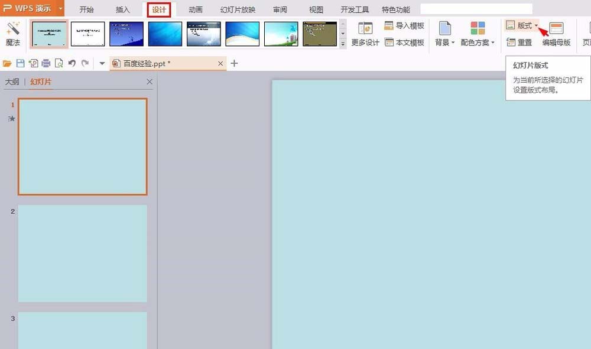Click the save disk icon

tap(20, 63)
